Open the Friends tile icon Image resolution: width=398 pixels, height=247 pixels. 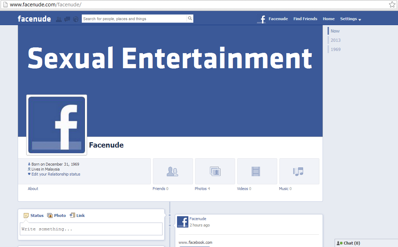coord(172,171)
